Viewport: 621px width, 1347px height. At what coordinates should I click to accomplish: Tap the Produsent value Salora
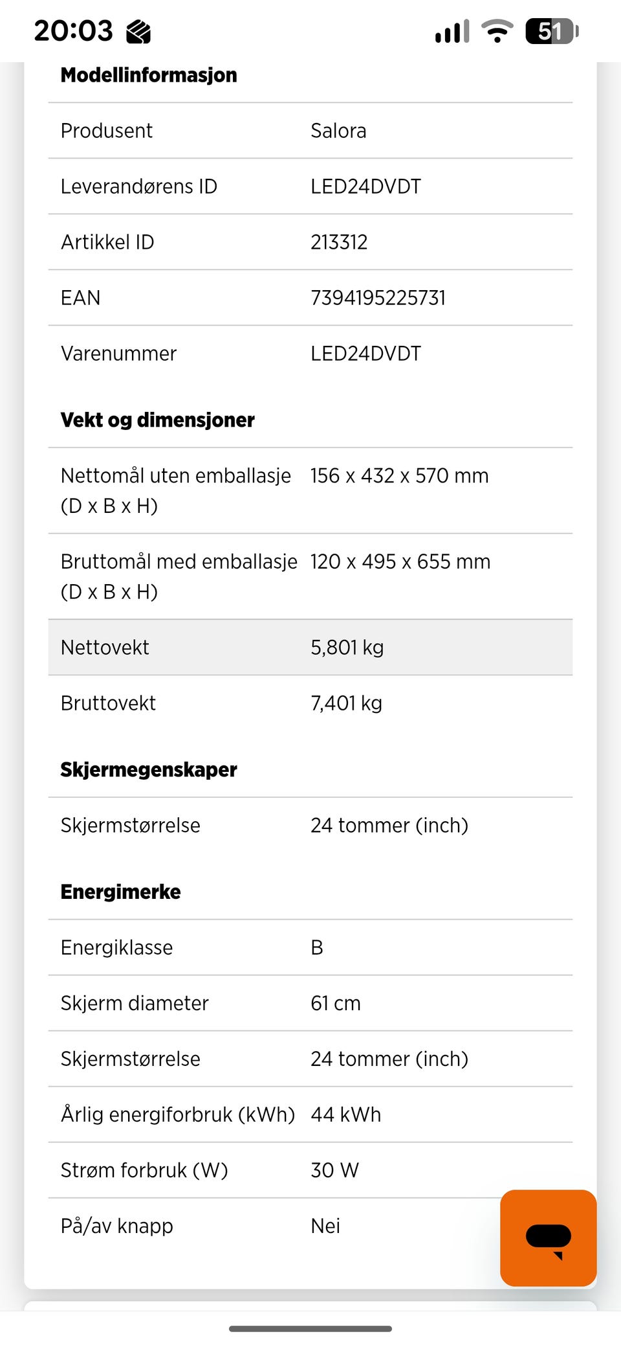coord(338,131)
